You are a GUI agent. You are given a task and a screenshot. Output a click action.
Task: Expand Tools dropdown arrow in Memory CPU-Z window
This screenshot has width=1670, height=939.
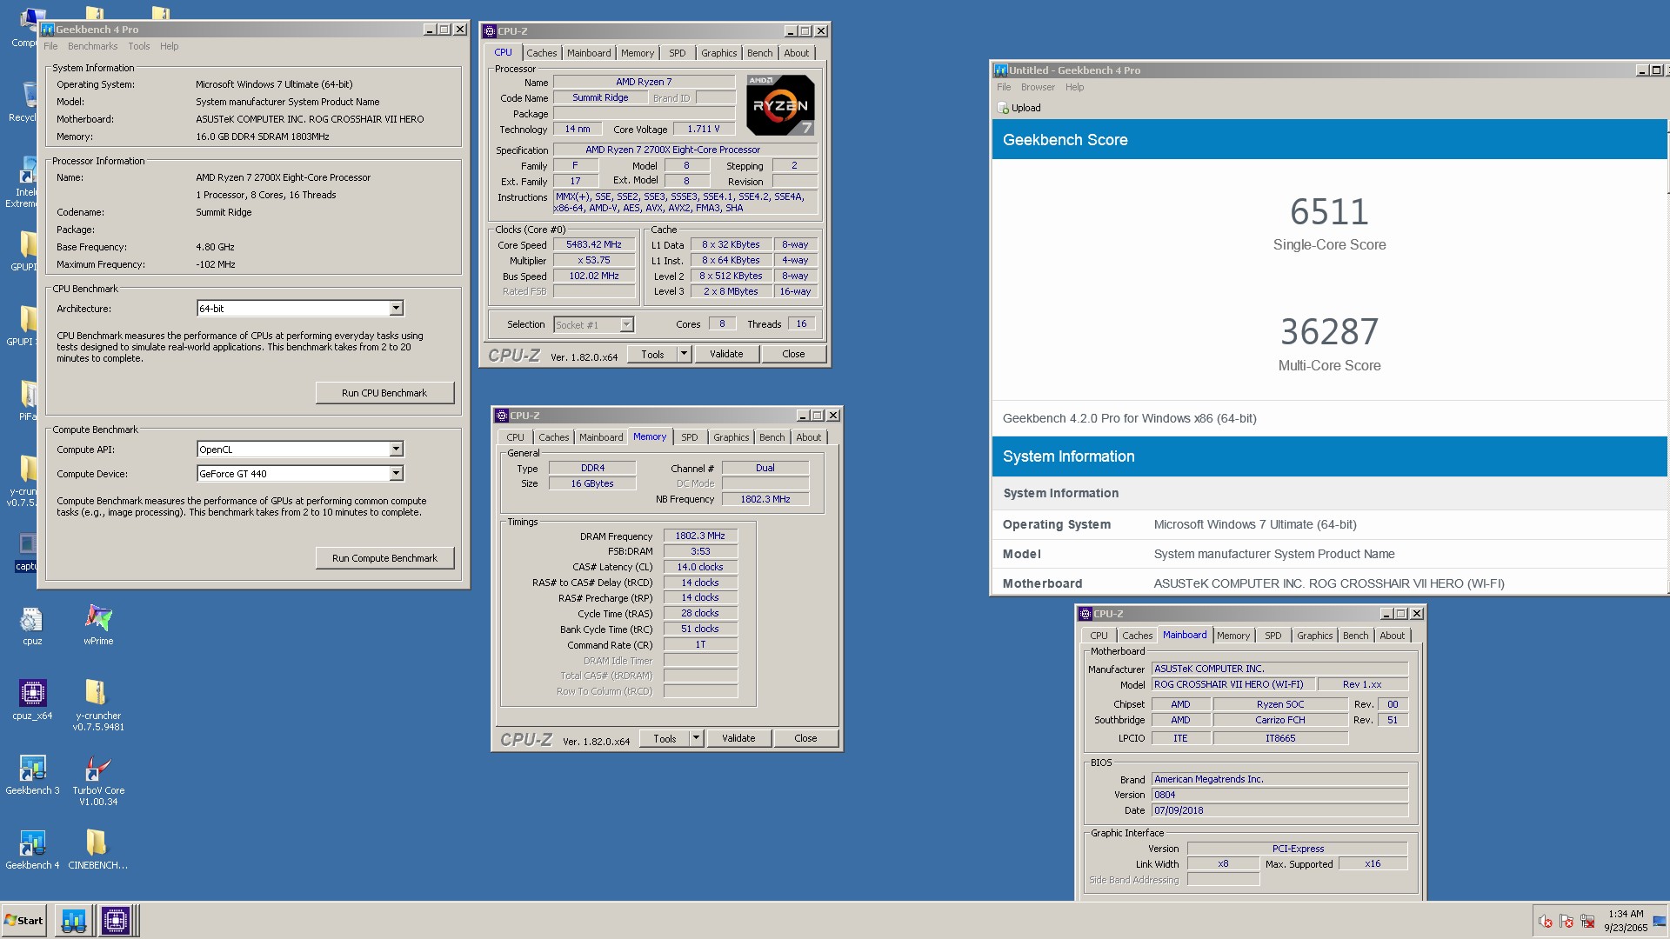(x=696, y=738)
